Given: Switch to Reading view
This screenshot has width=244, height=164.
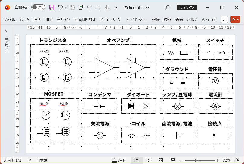Looking at the screenshot, I should 161,160.
